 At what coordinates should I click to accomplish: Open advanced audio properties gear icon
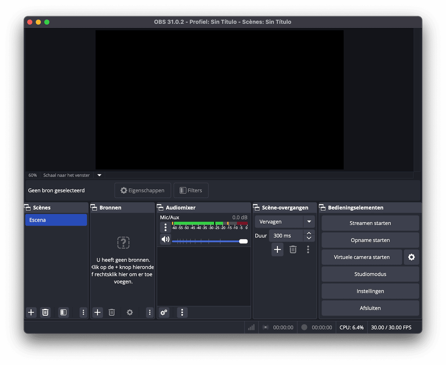164,312
